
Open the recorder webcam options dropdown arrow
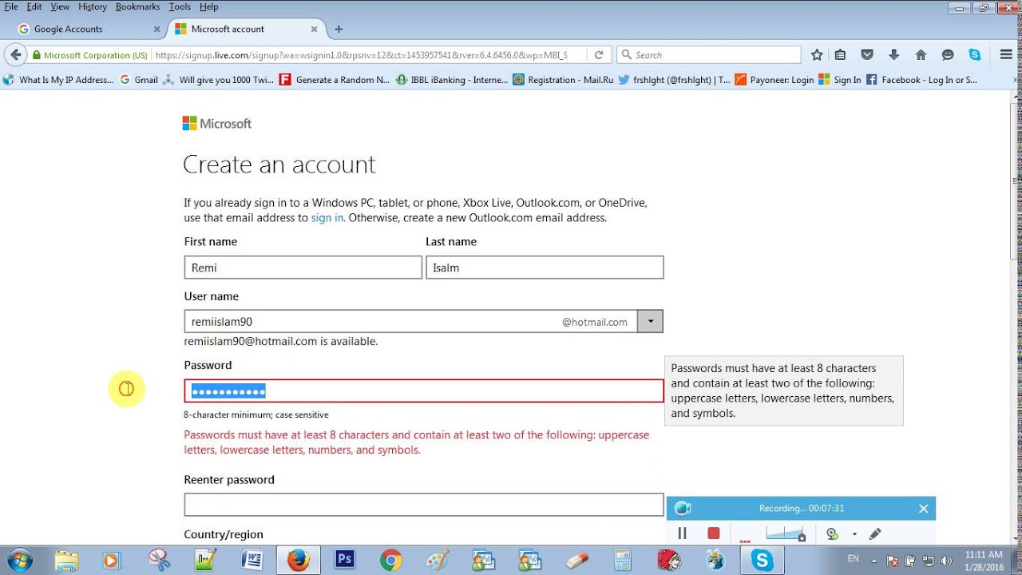pyautogui.click(x=854, y=533)
